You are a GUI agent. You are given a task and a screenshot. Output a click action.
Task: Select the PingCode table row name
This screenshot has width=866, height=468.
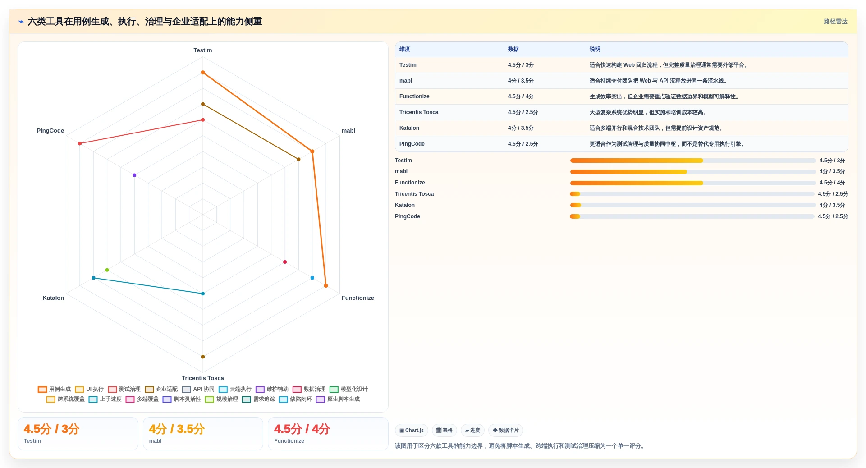click(x=412, y=144)
